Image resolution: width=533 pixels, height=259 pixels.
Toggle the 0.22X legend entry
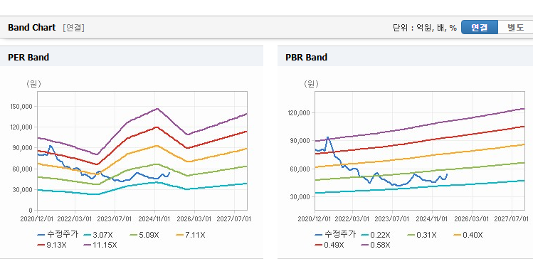375,235
